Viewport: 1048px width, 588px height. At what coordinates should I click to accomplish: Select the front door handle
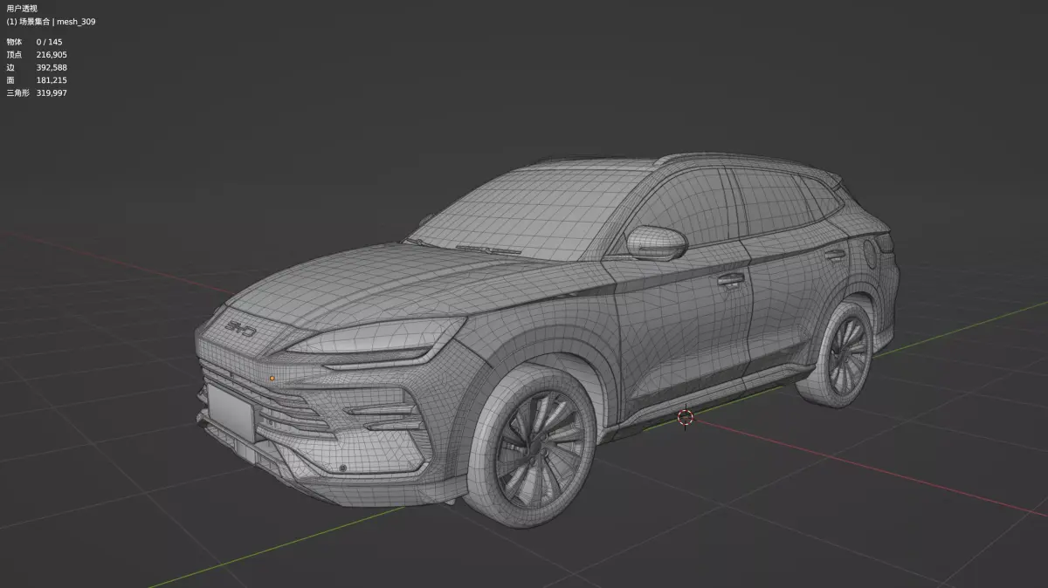pos(730,280)
